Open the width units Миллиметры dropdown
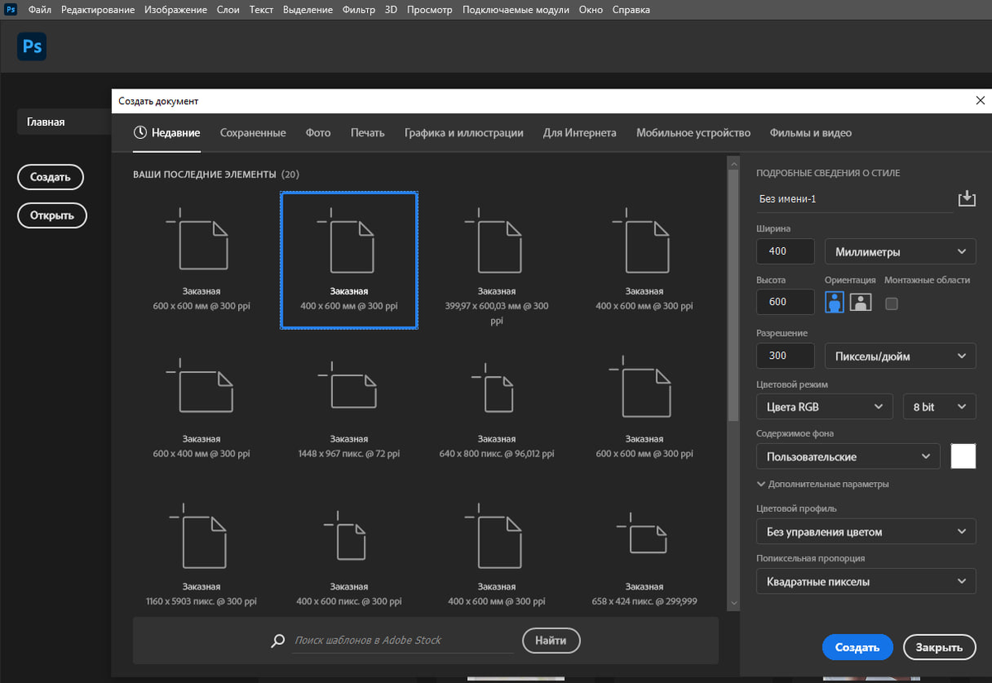 coord(900,251)
